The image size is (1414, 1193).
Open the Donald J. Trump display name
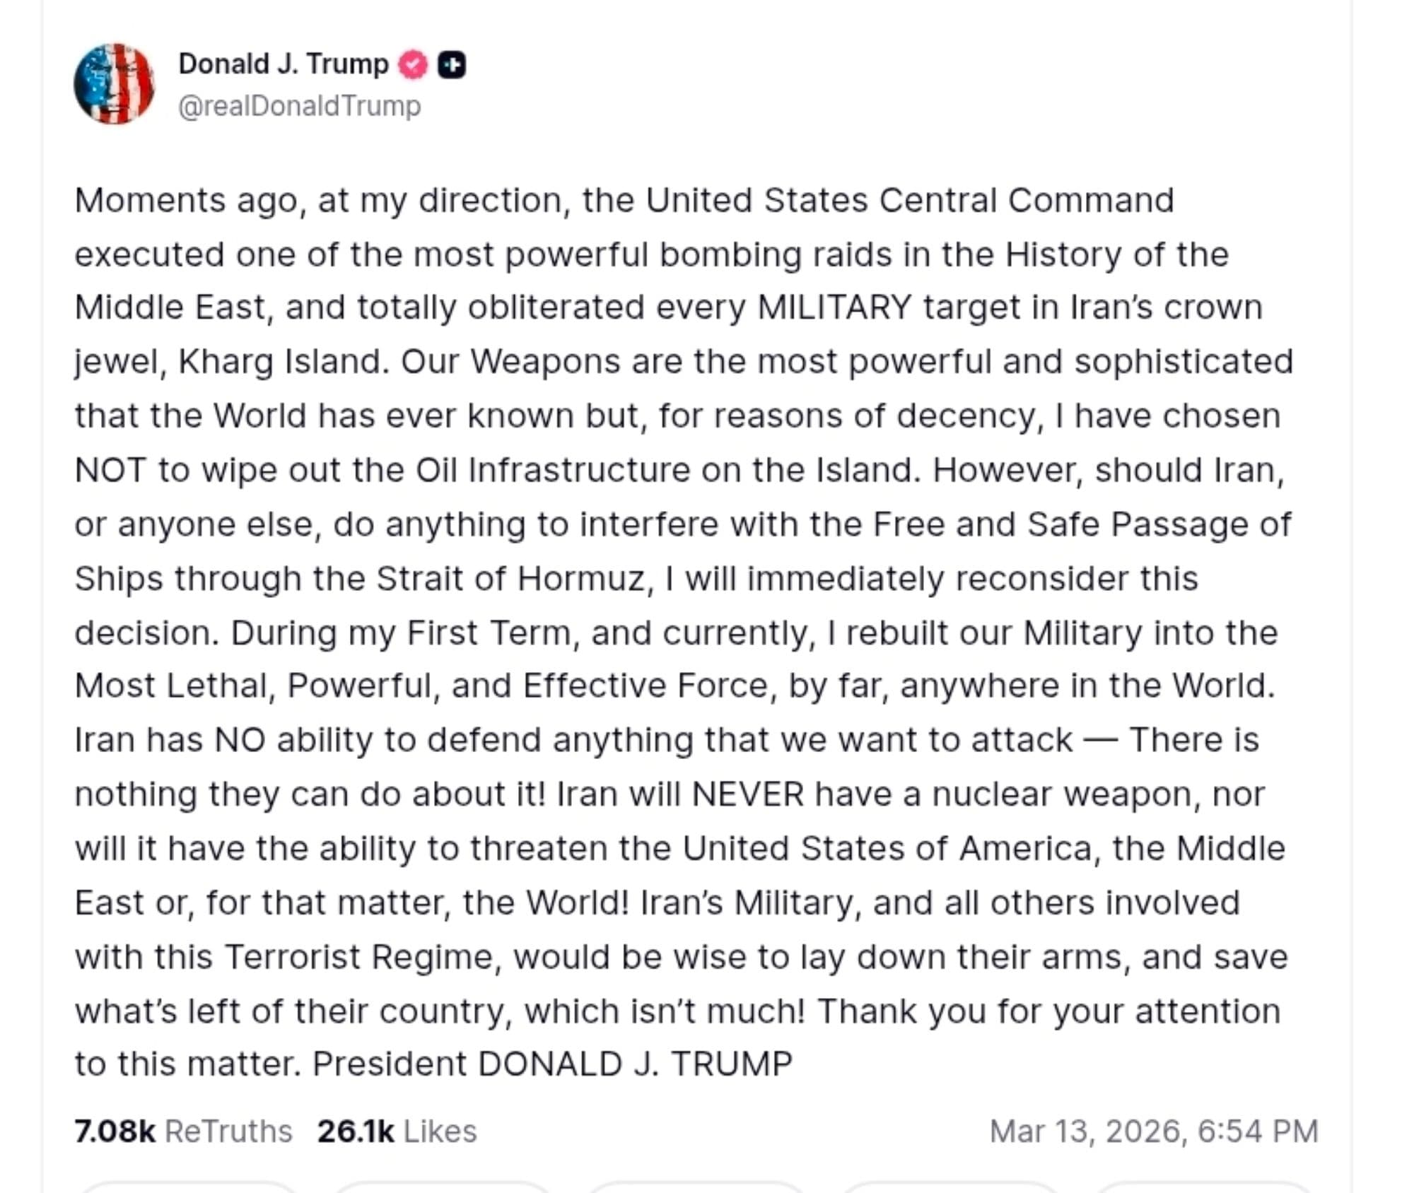point(284,64)
